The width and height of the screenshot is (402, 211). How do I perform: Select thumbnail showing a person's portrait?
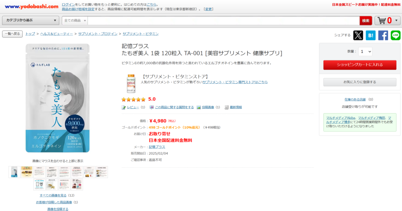(x=77, y=184)
